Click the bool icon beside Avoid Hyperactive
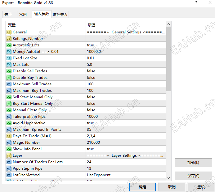The image size is (215, 192). pyautogui.click(x=9, y=123)
